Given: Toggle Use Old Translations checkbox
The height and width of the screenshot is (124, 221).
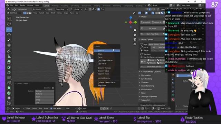Looking at the screenshot, I should click(142, 57).
